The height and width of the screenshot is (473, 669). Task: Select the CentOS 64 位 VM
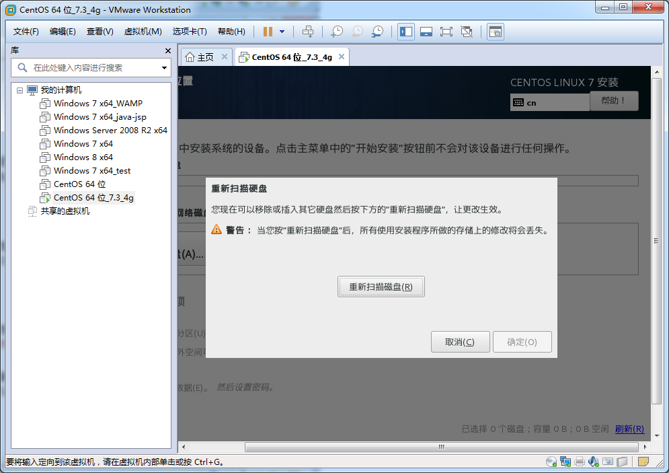coord(79,184)
